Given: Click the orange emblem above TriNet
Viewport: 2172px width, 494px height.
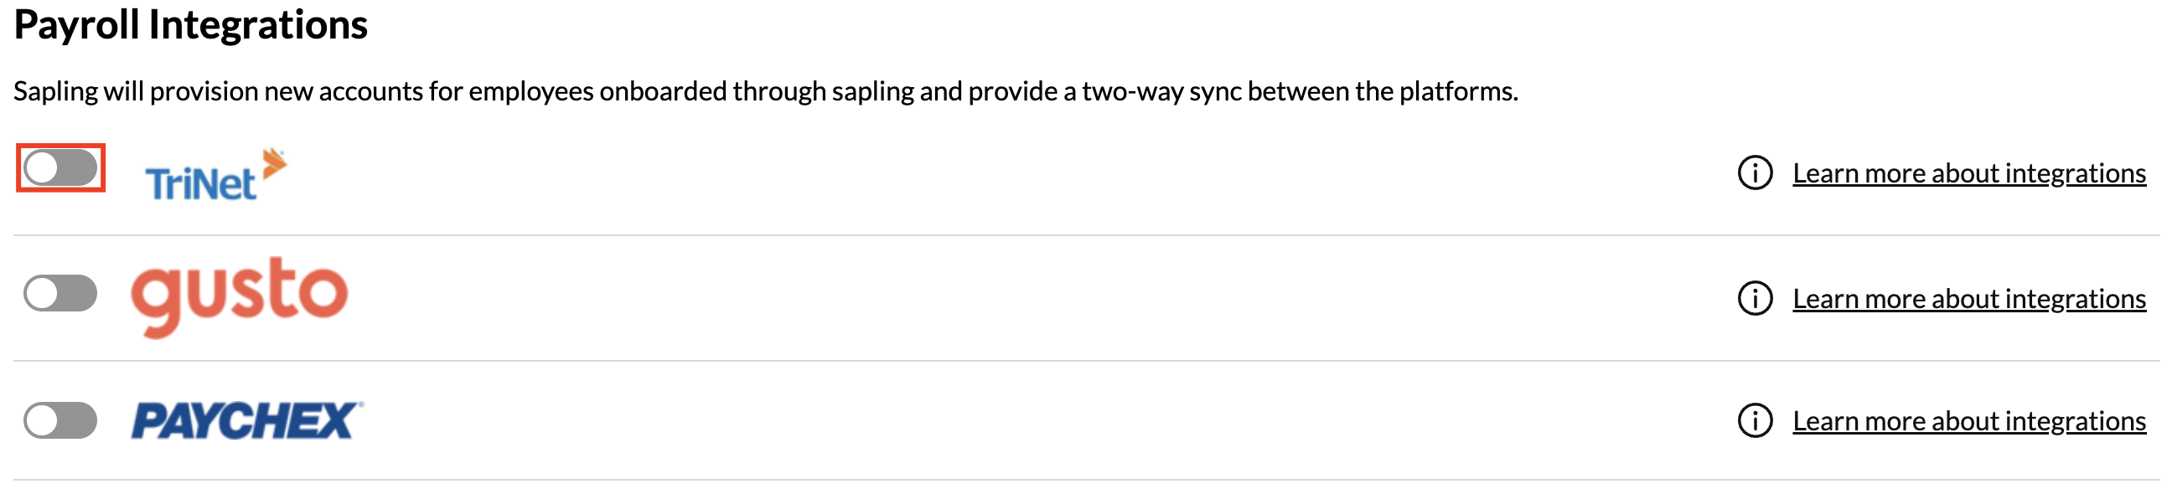Looking at the screenshot, I should 275,162.
